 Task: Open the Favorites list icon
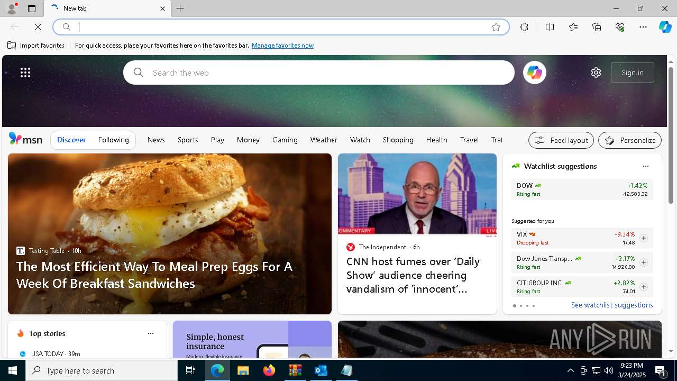click(x=573, y=27)
